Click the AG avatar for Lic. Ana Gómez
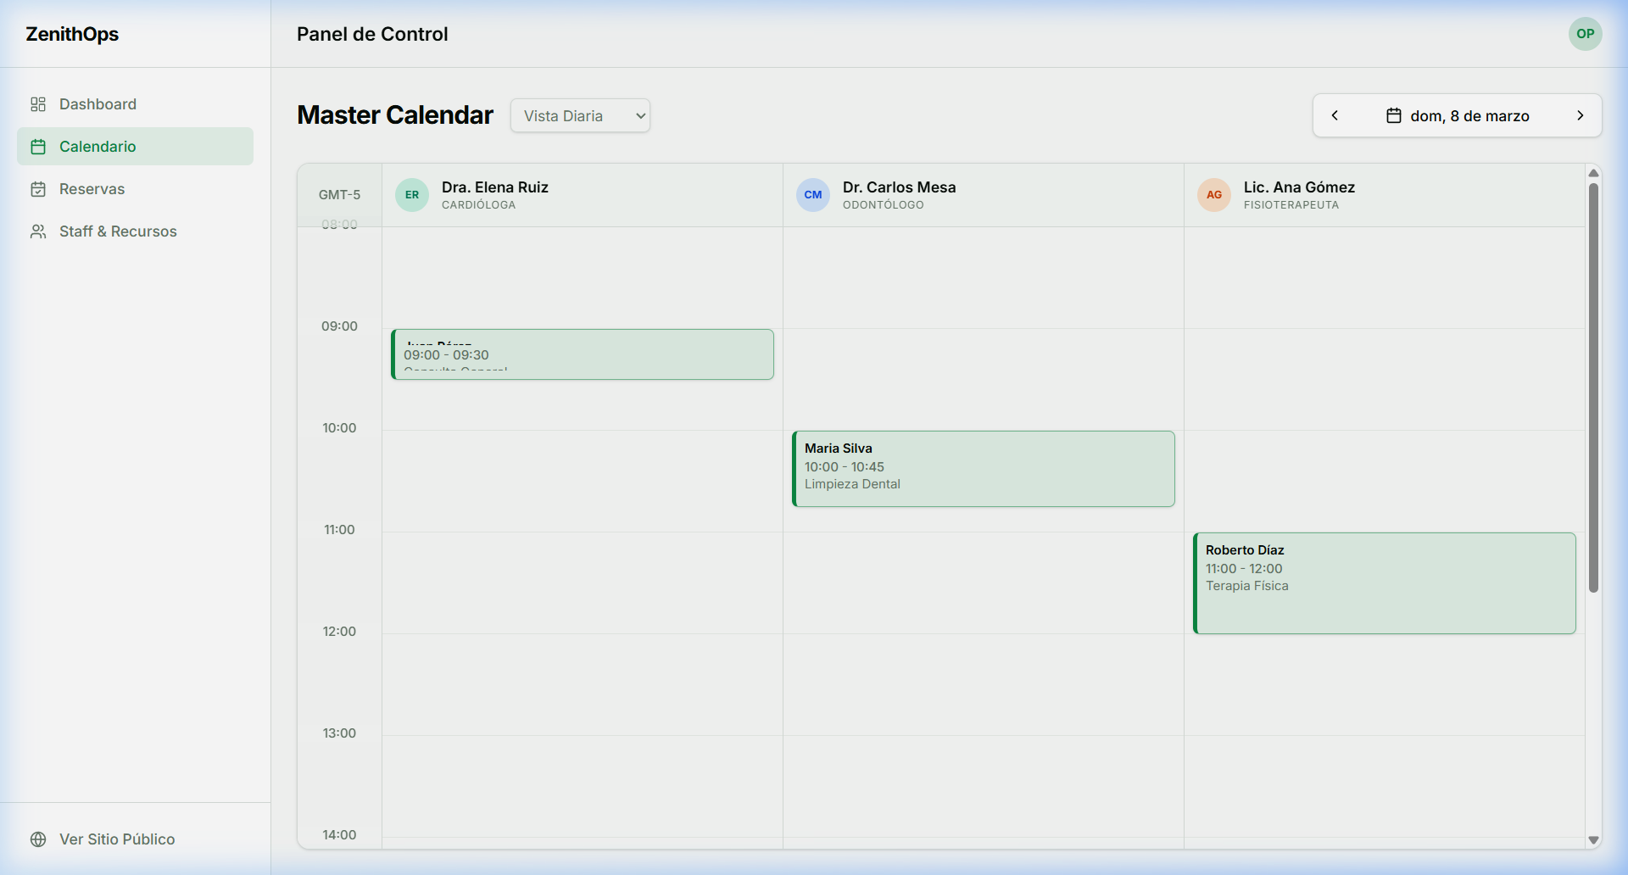The width and height of the screenshot is (1628, 875). coord(1214,195)
